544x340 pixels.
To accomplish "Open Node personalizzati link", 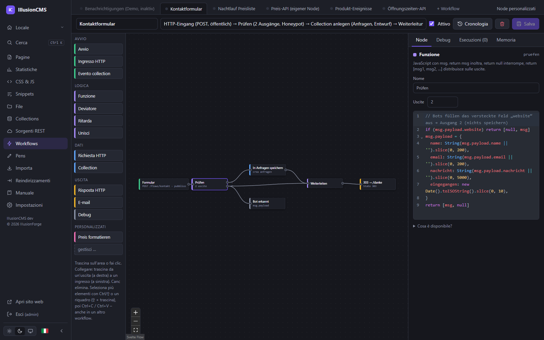I will pos(516,8).
